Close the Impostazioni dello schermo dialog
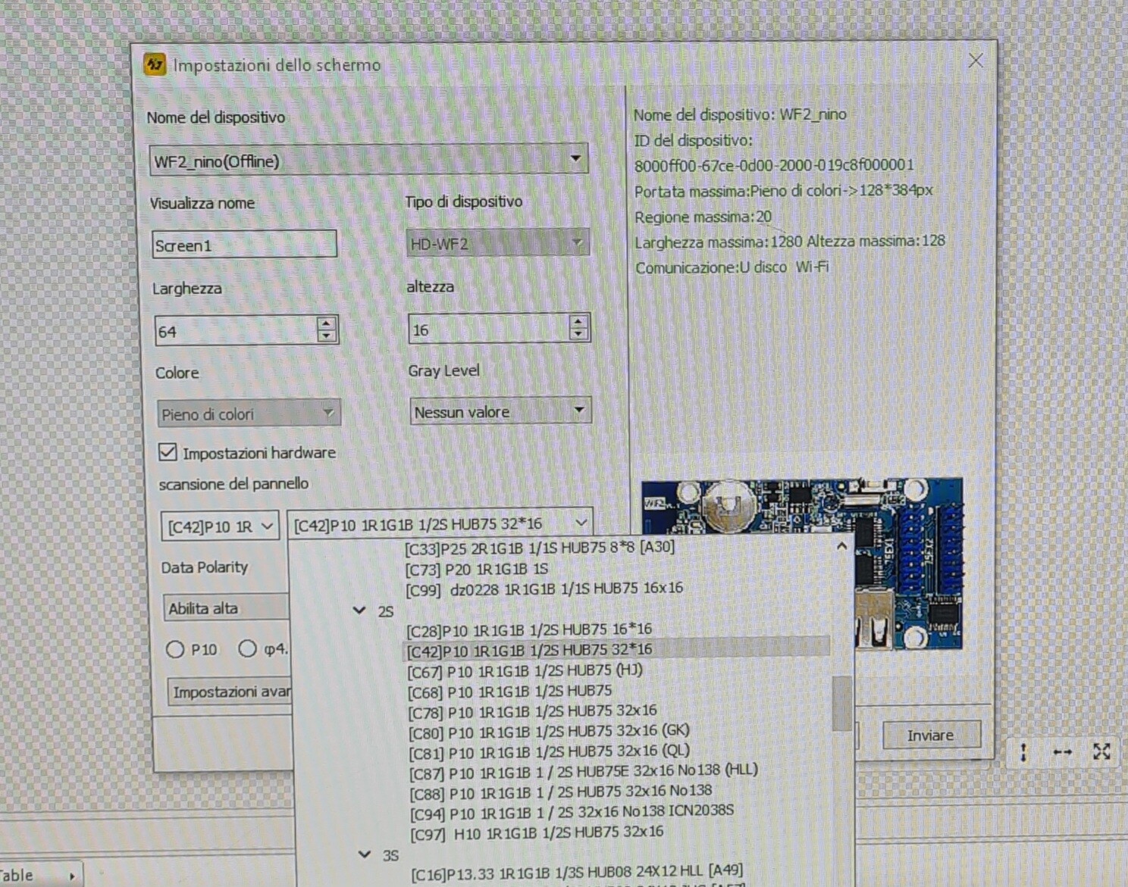The image size is (1128, 887). point(976,61)
